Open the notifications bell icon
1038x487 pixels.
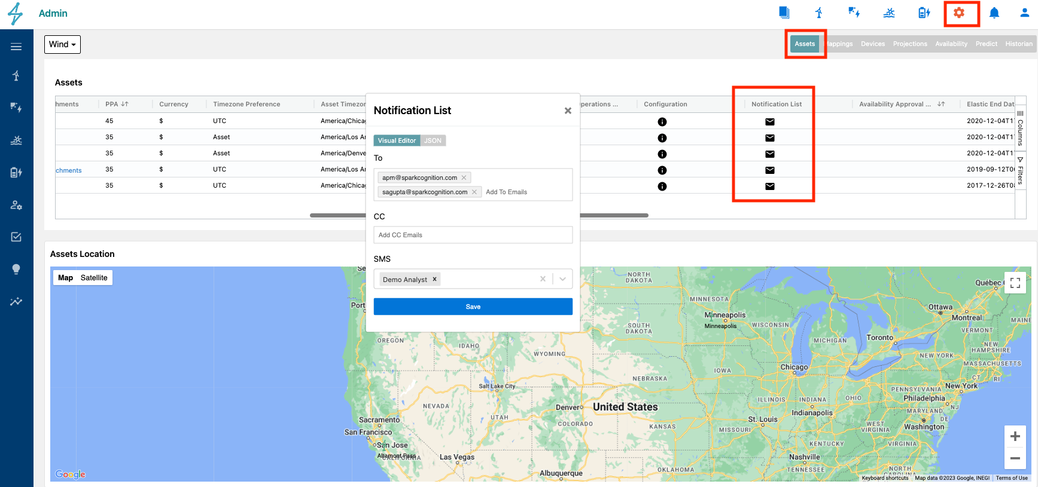pyautogui.click(x=994, y=13)
